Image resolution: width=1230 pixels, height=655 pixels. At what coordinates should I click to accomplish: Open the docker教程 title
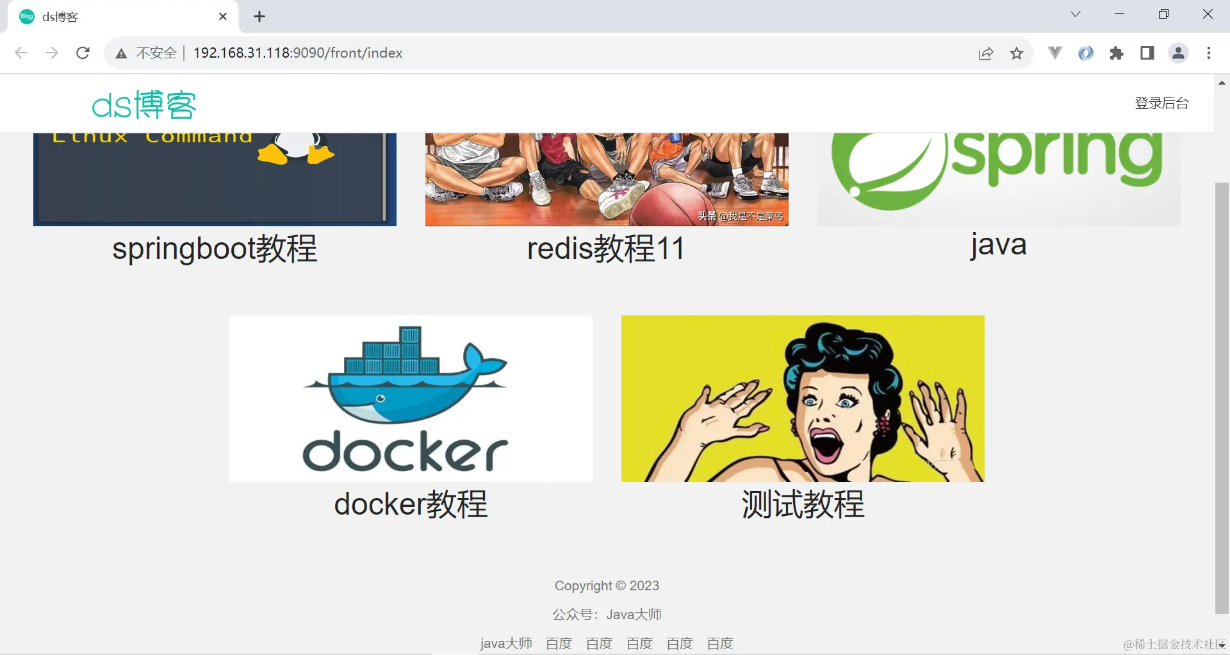click(x=411, y=504)
